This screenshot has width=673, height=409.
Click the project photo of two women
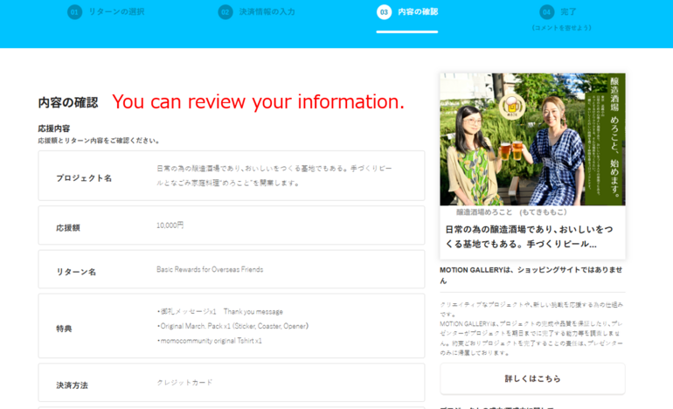(532, 139)
